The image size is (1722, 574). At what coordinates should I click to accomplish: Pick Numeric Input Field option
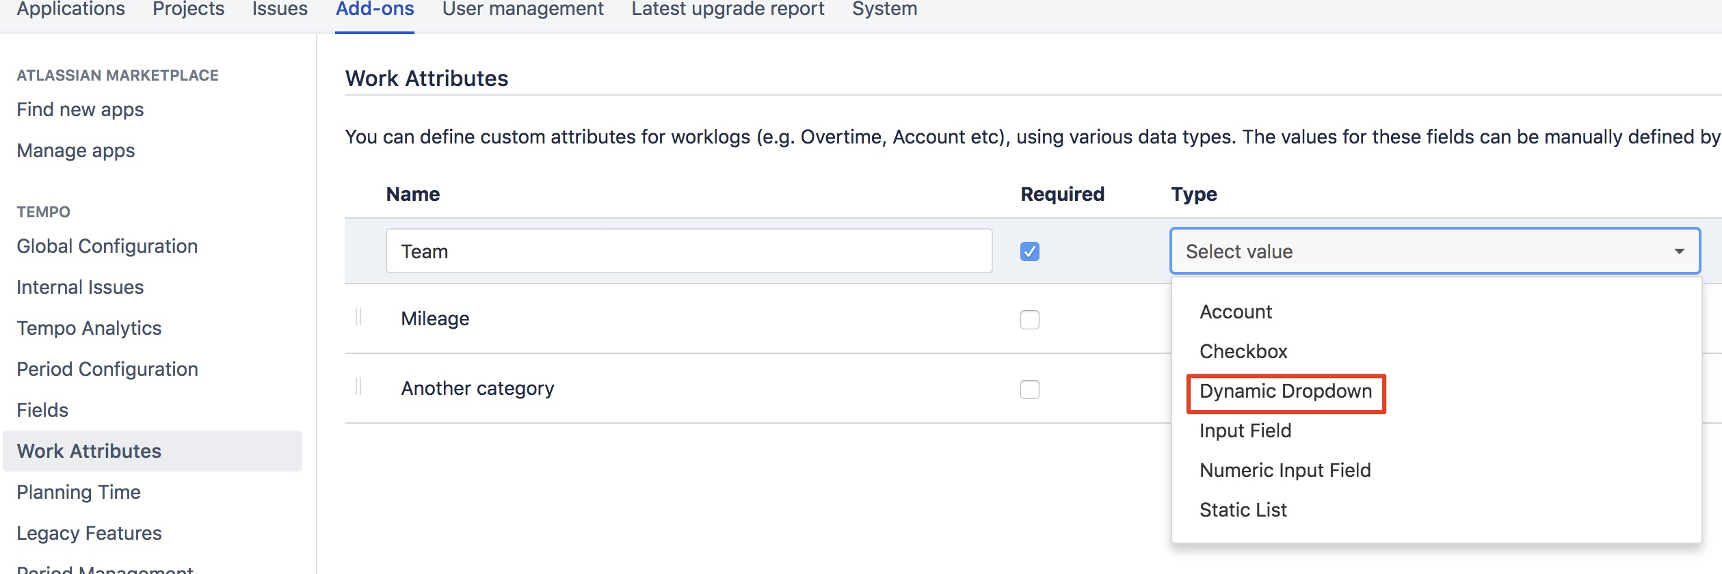coord(1284,471)
